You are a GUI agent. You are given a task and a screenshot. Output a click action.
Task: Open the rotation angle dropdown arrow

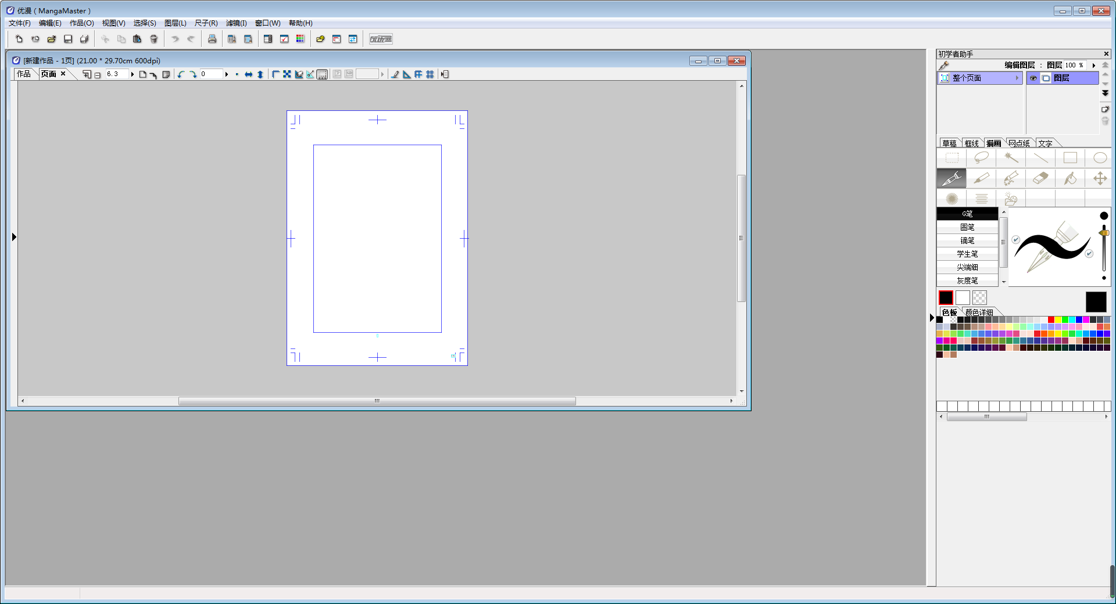click(227, 74)
